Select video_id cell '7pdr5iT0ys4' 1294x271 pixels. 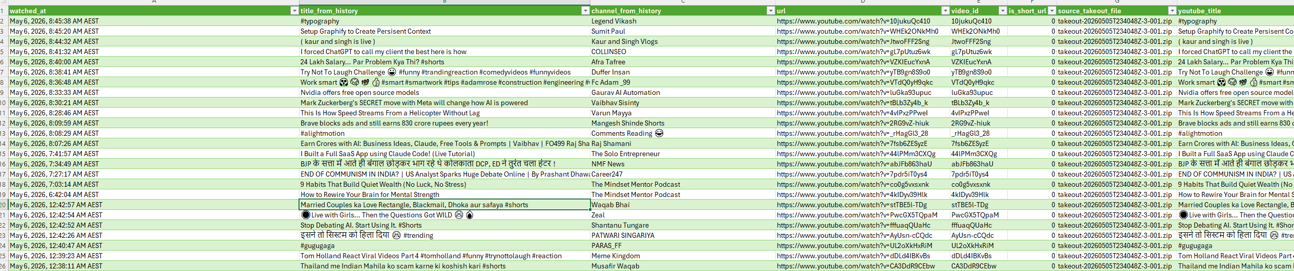(x=979, y=174)
